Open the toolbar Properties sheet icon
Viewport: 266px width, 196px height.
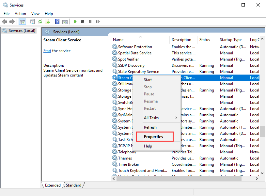(x=32, y=21)
